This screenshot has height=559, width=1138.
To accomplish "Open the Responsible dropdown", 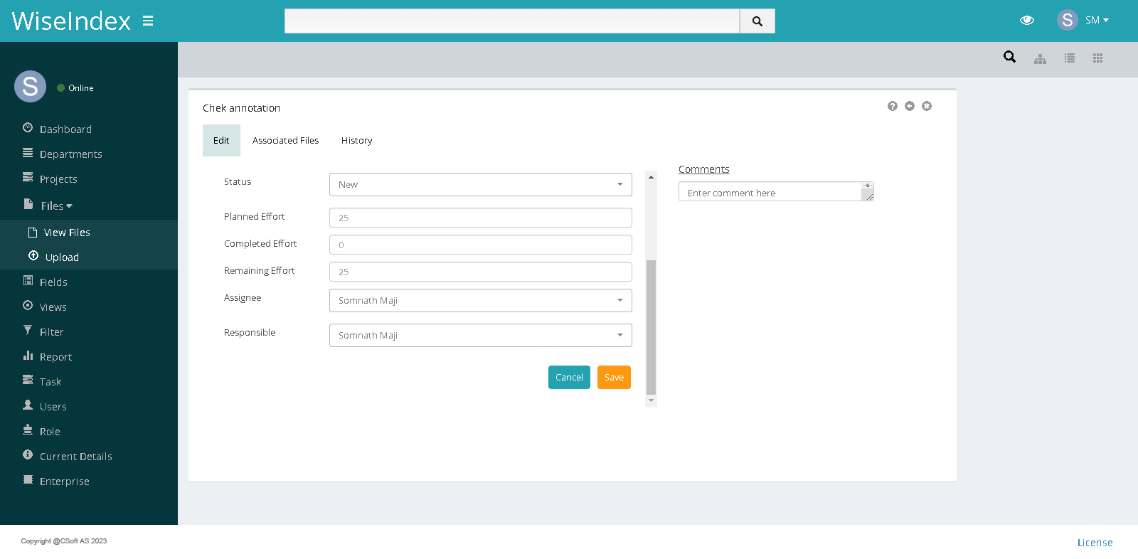I will click(x=480, y=335).
